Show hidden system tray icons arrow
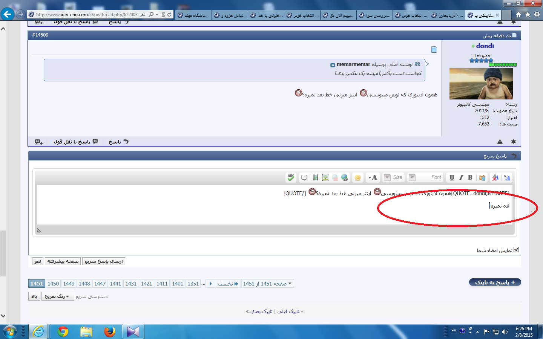 coord(477,332)
